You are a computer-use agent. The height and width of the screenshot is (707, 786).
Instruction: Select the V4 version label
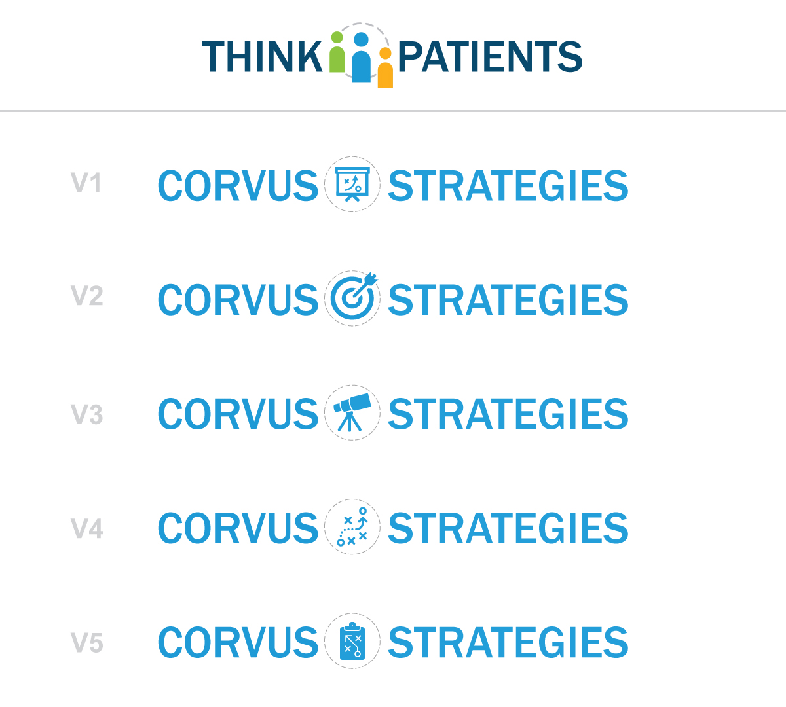86,528
